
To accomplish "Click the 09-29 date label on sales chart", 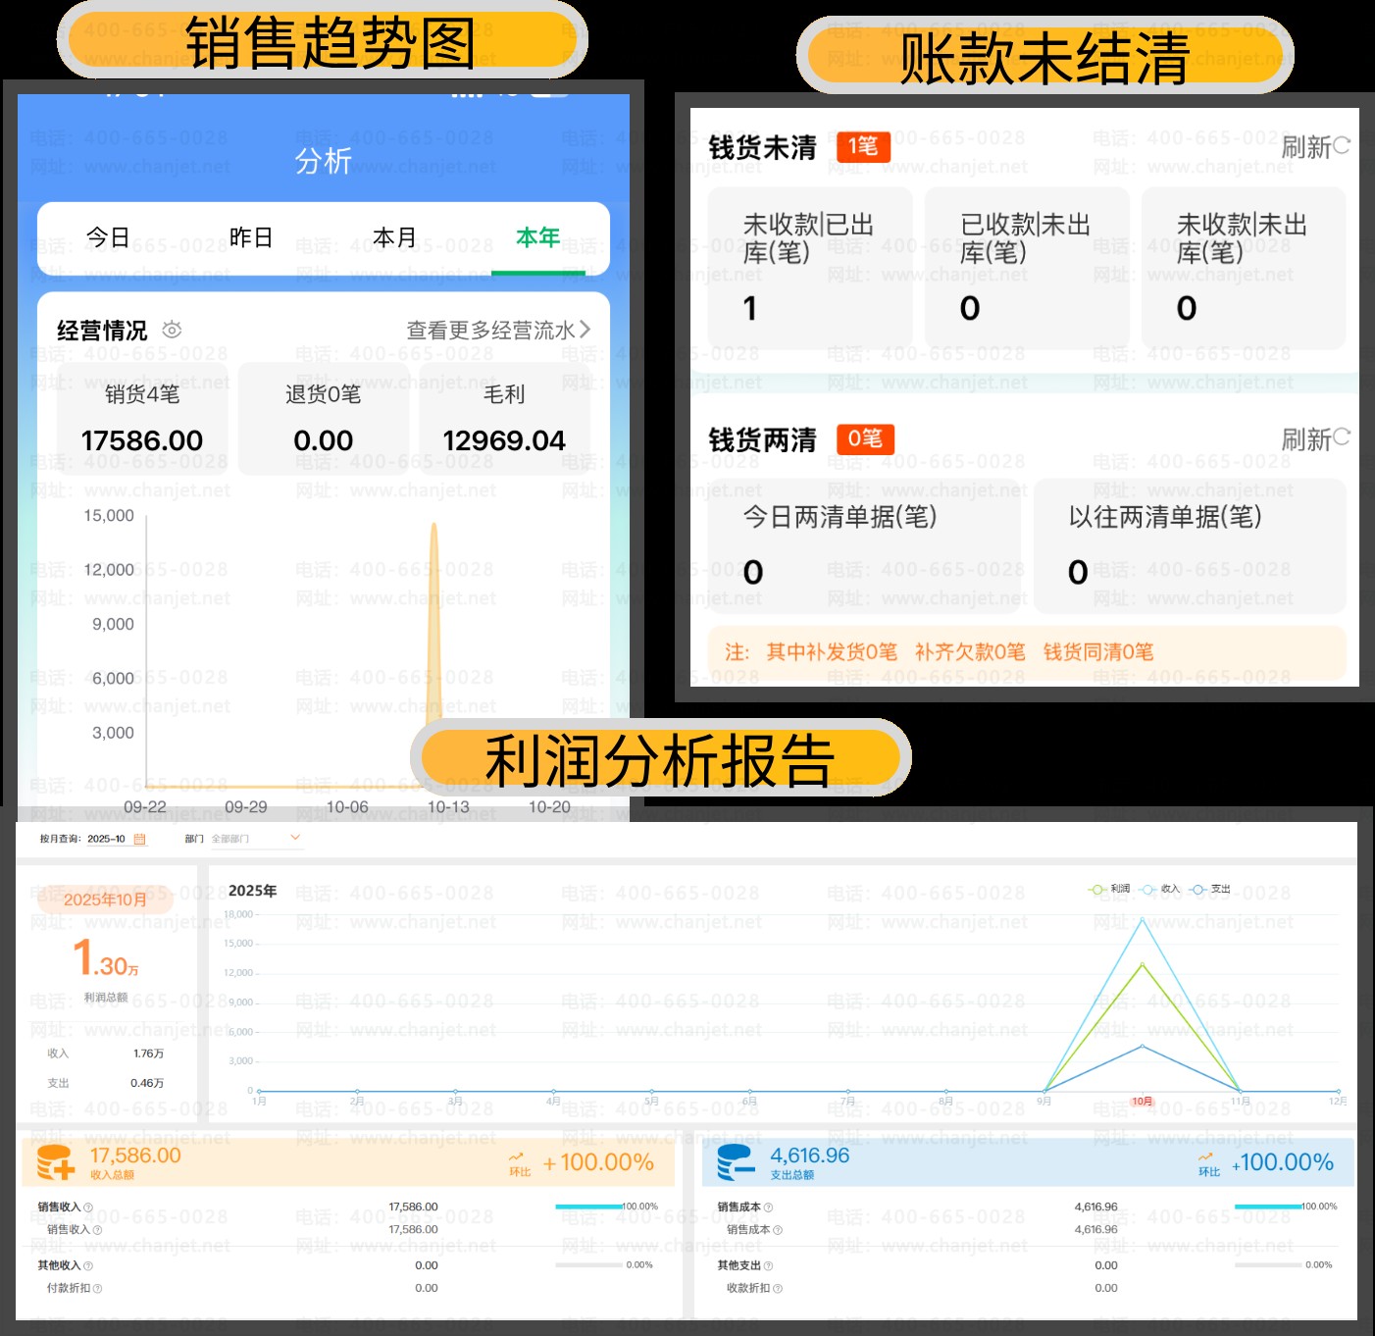I will (x=246, y=806).
